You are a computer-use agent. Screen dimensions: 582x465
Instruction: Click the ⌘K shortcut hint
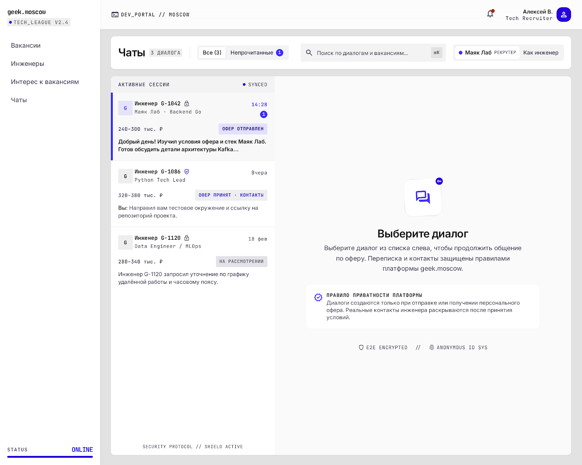[436, 53]
